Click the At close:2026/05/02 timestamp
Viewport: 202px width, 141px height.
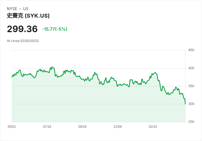(x=23, y=41)
